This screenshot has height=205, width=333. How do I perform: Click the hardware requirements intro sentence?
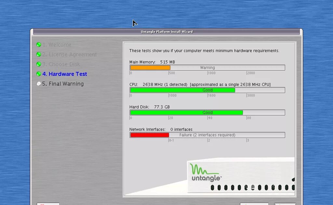tap(204, 51)
